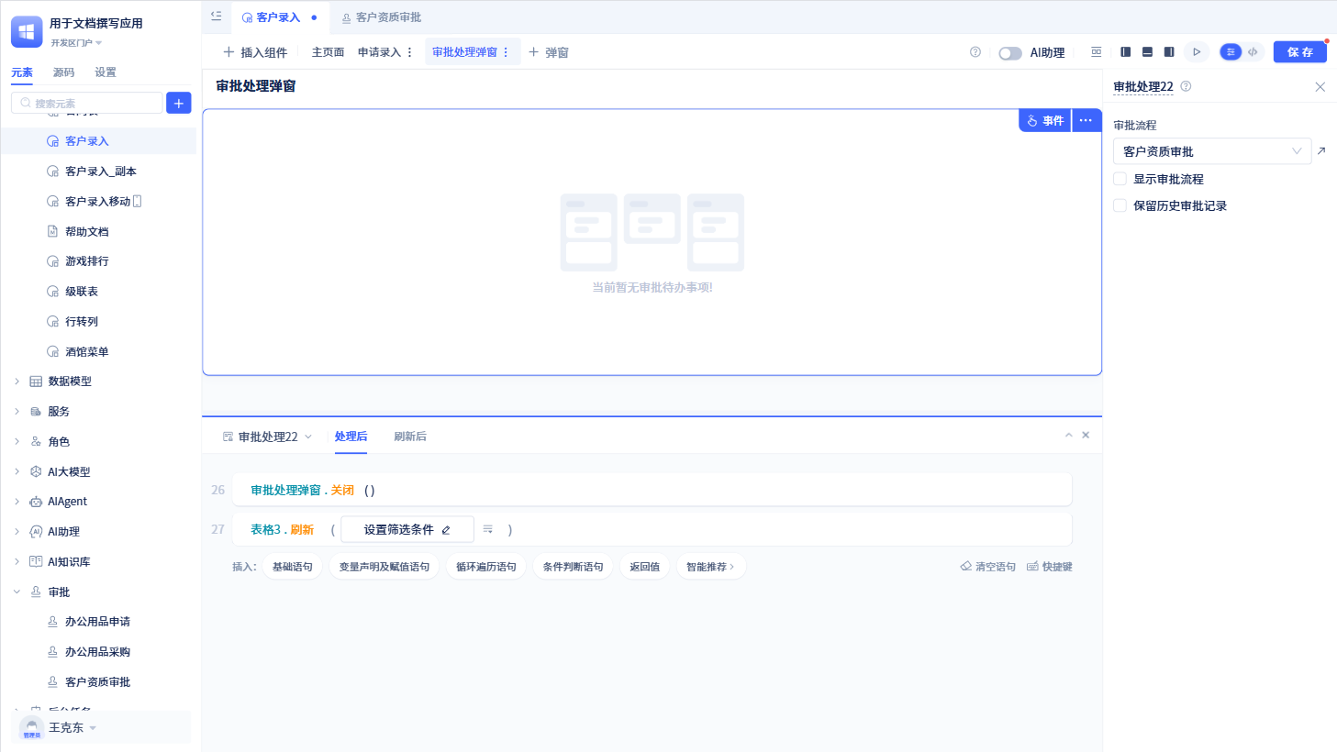1337x752 pixels.
Task: Select 客户录入_副本 page in tree
Action: (x=99, y=171)
